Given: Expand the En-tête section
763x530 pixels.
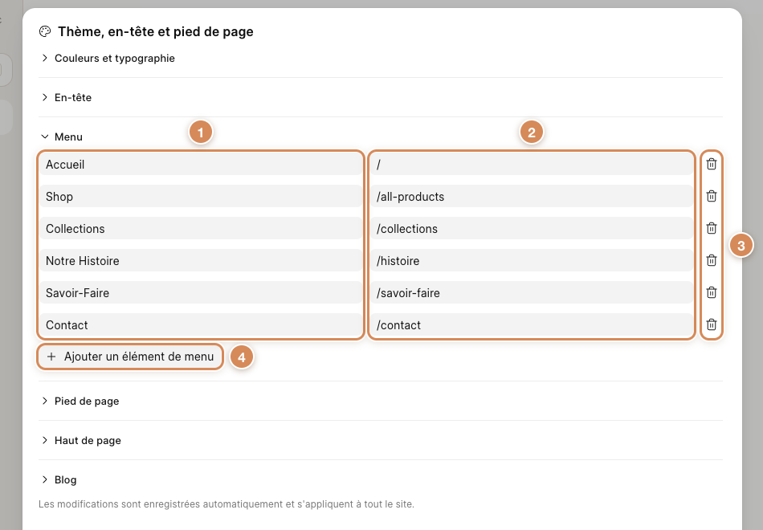Looking at the screenshot, I should pyautogui.click(x=66, y=97).
